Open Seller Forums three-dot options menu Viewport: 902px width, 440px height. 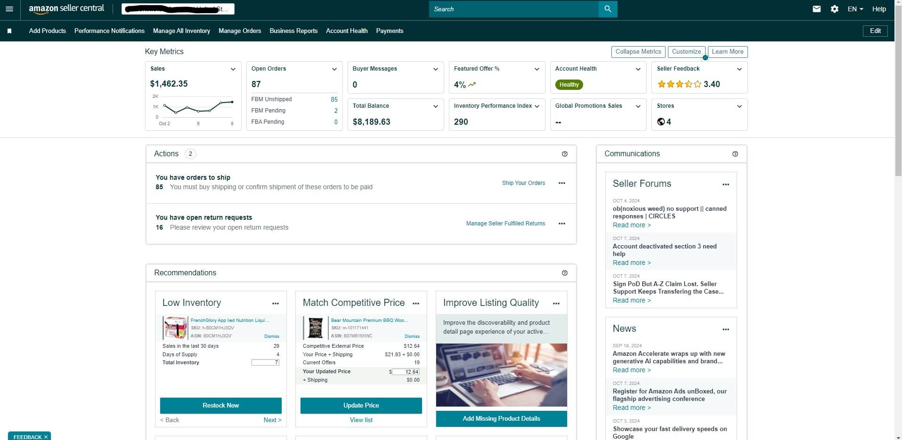coord(725,184)
